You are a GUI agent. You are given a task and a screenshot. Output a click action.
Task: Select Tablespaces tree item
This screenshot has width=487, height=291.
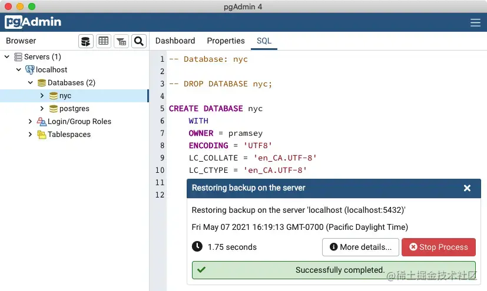point(69,135)
